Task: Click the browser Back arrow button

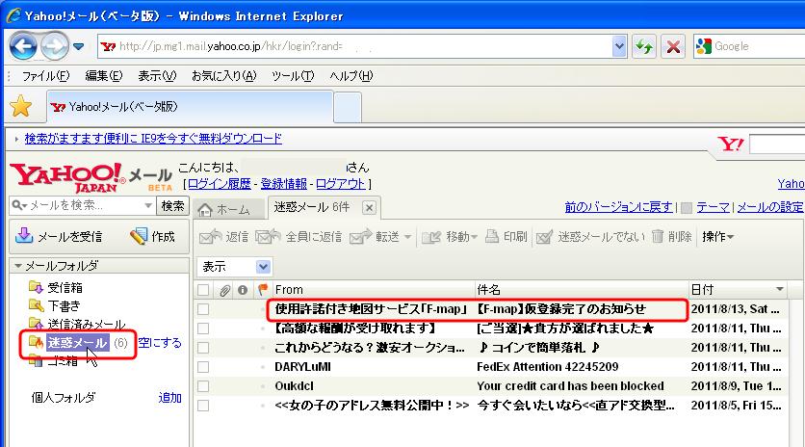Action: pos(23,47)
